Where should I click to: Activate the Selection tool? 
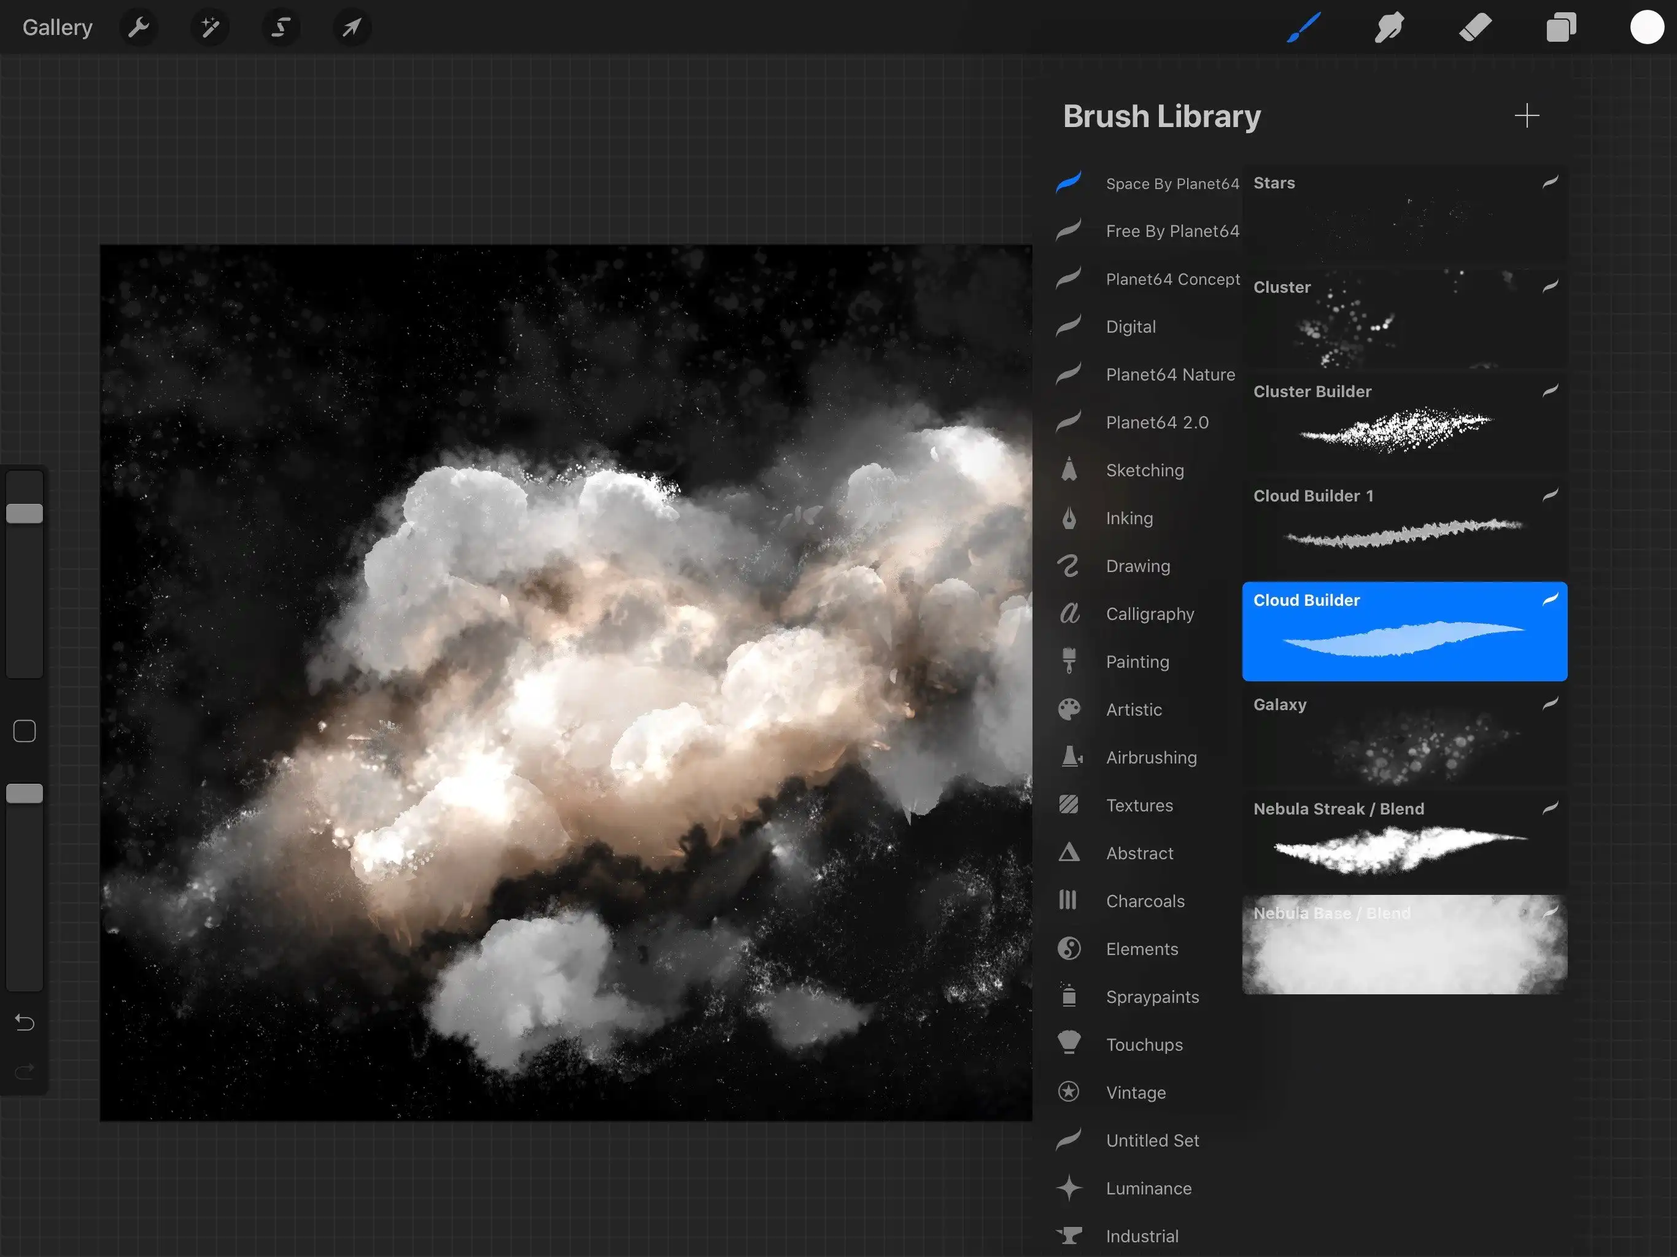pos(281,28)
